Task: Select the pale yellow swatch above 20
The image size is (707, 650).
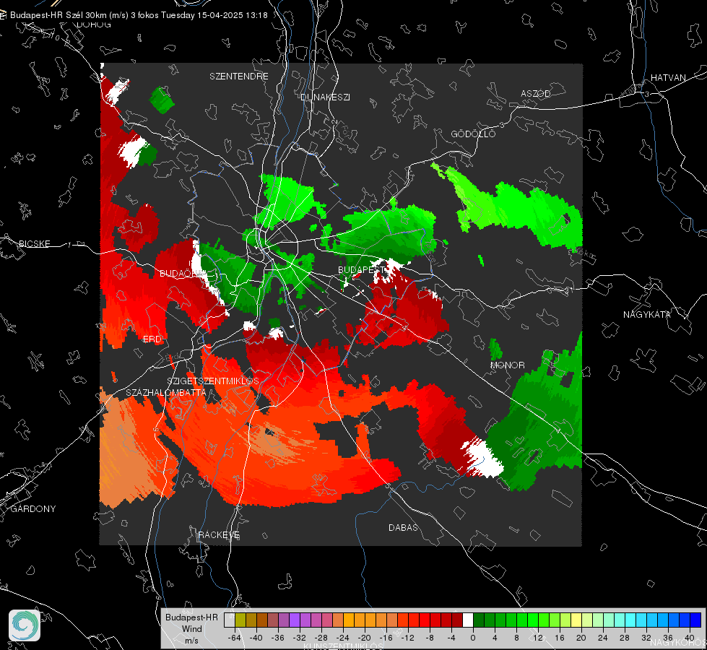Action: pos(576,620)
